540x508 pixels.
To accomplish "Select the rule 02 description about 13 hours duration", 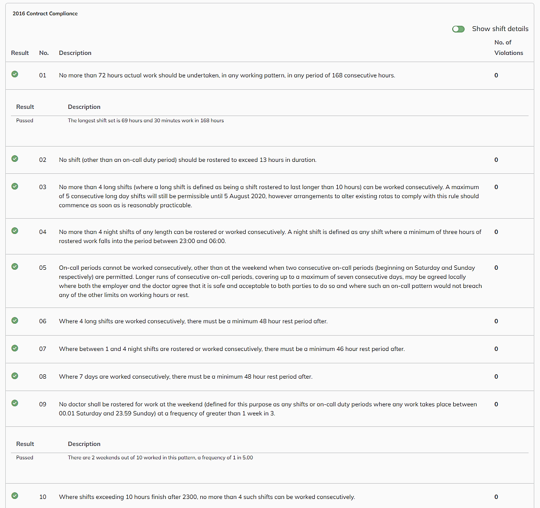I will [187, 159].
